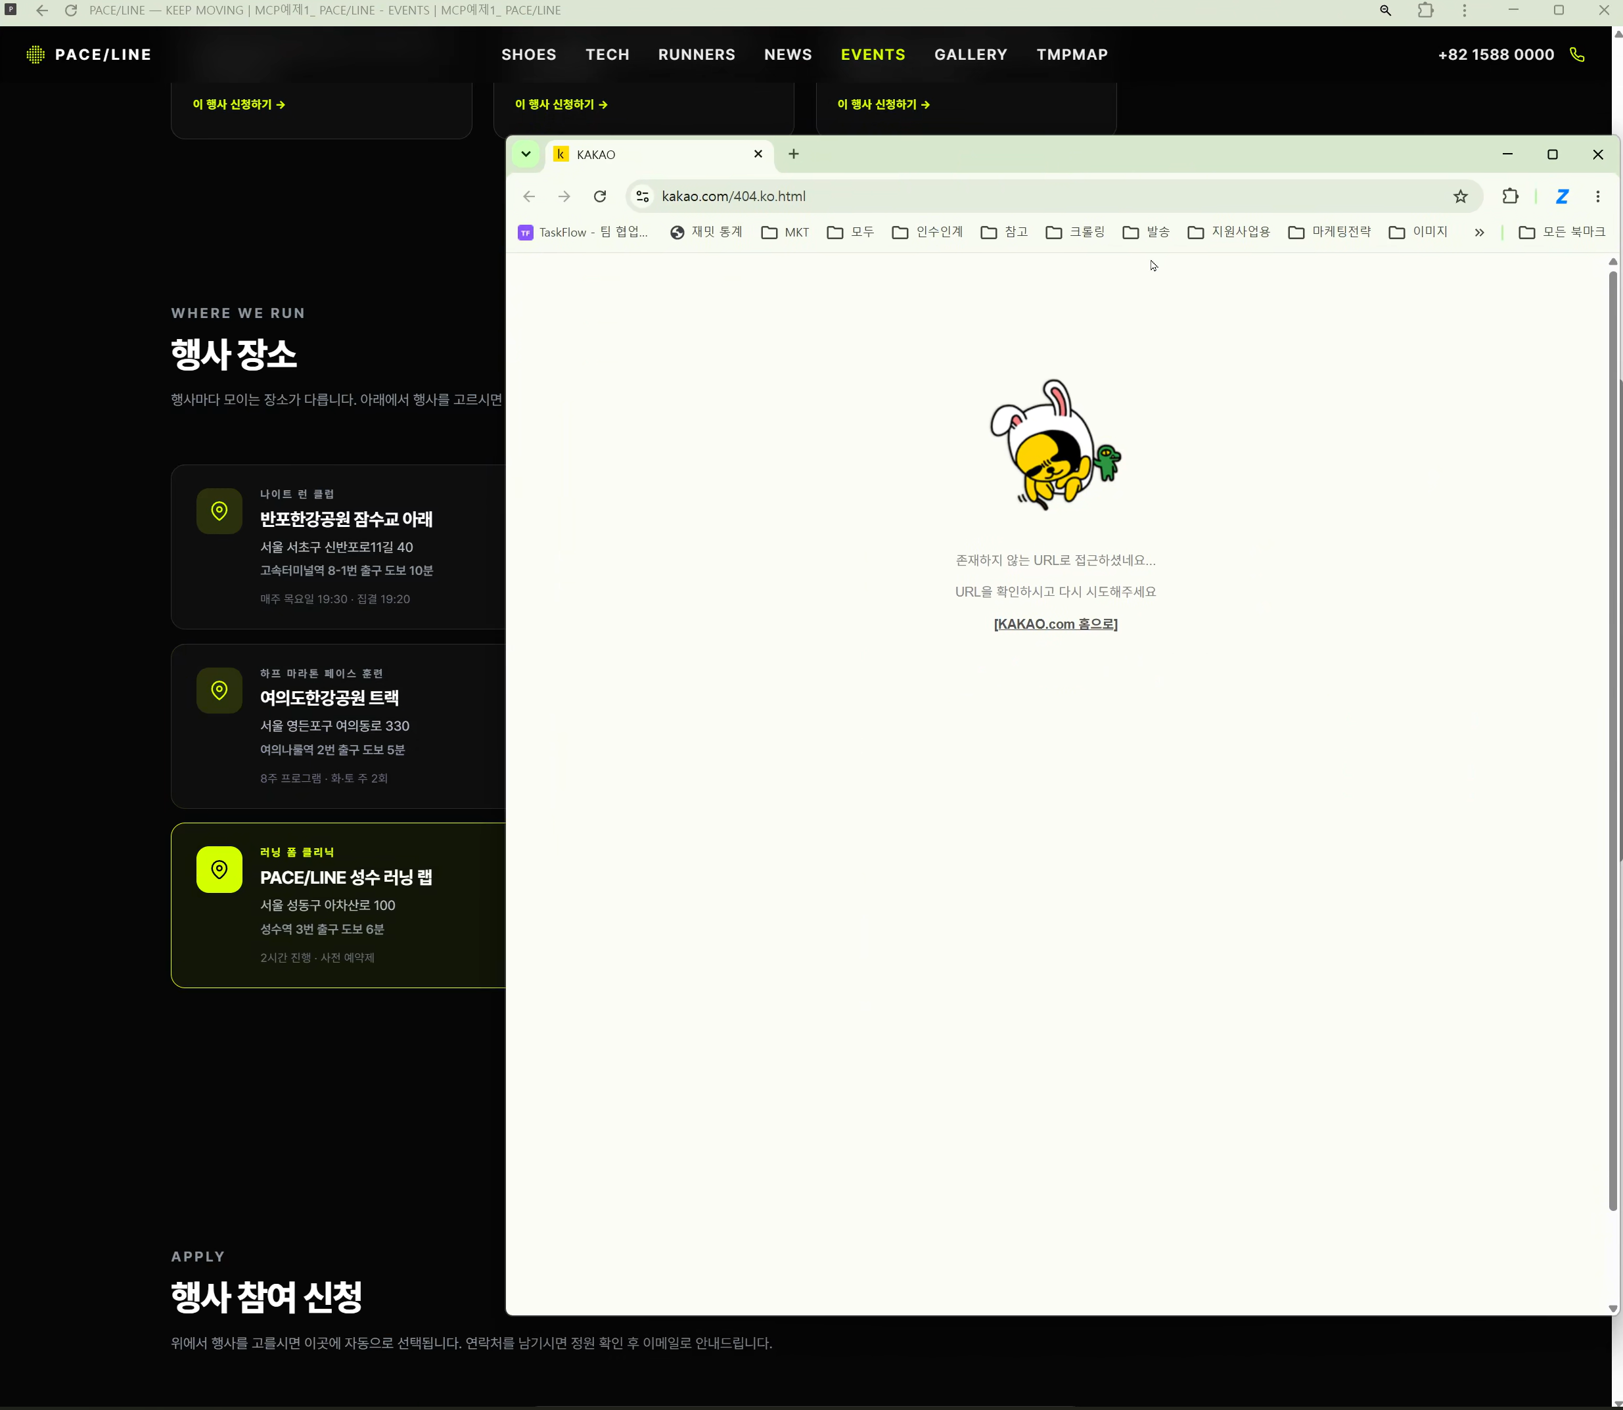The height and width of the screenshot is (1410, 1623).
Task: Click the blue Z extension icon
Action: [1563, 196]
